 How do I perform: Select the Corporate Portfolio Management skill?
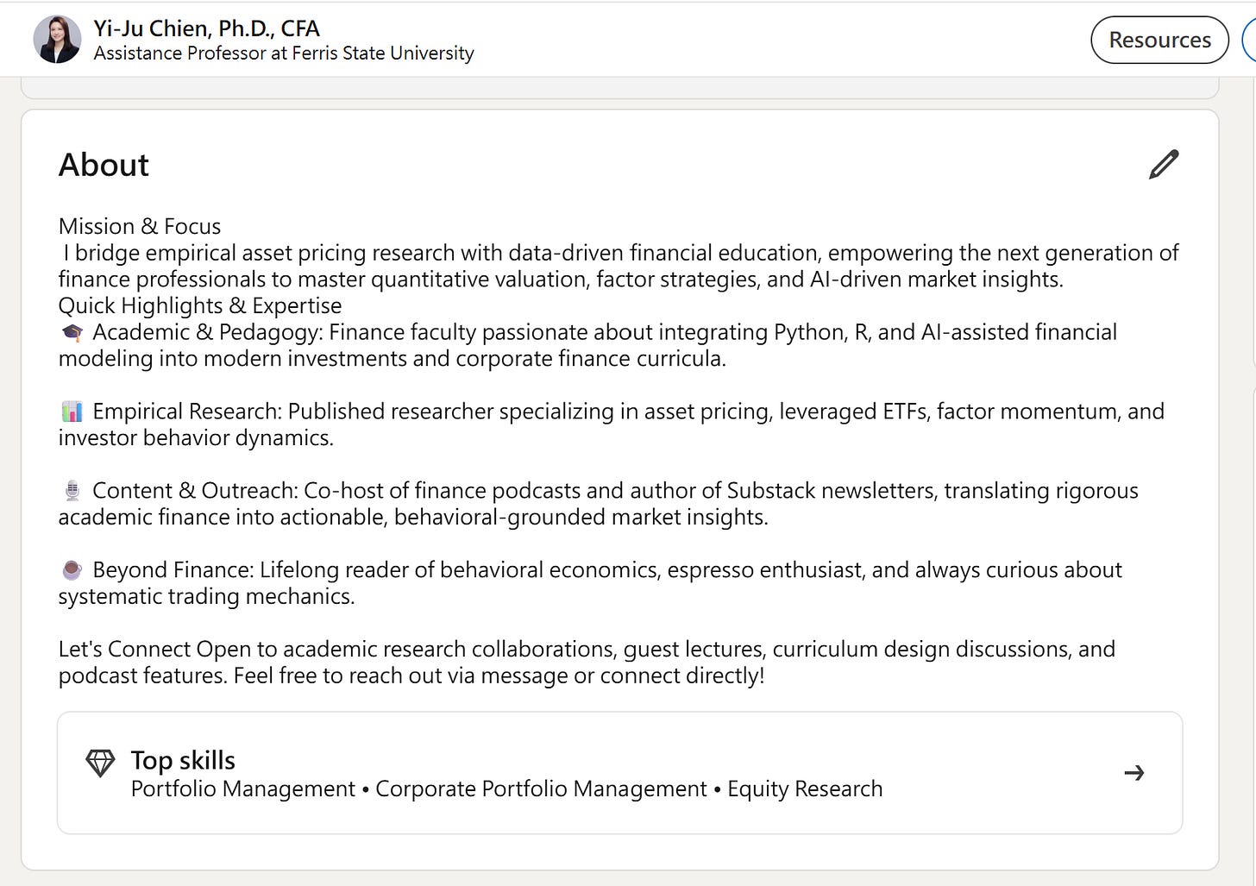click(541, 789)
